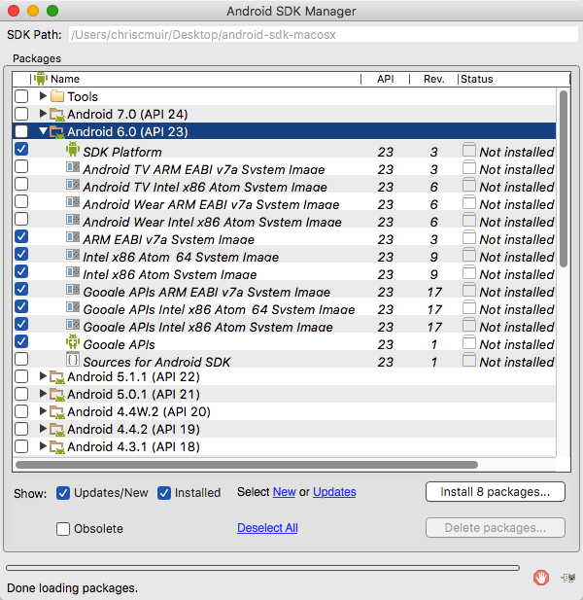Click the Android Wear ARM EABI v7a image icon

[73, 202]
